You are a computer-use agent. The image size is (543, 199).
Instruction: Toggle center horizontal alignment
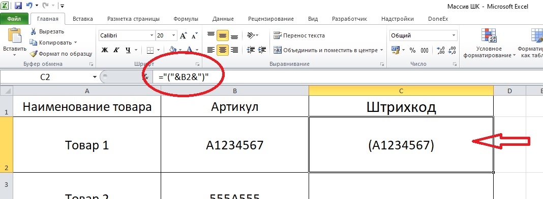[x=223, y=50]
